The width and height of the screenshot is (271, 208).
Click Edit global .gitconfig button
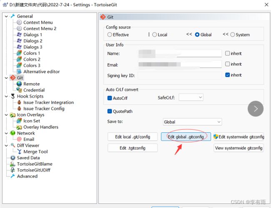pos(186,137)
